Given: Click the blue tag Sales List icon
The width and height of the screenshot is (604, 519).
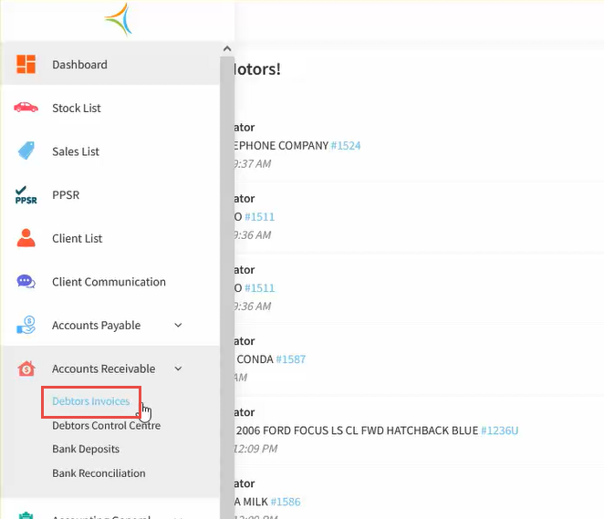Looking at the screenshot, I should [x=26, y=151].
